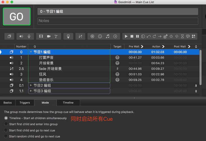Click the cue list vertical scrollbar
Screen dimensions: 206x141
click(x=200, y=67)
